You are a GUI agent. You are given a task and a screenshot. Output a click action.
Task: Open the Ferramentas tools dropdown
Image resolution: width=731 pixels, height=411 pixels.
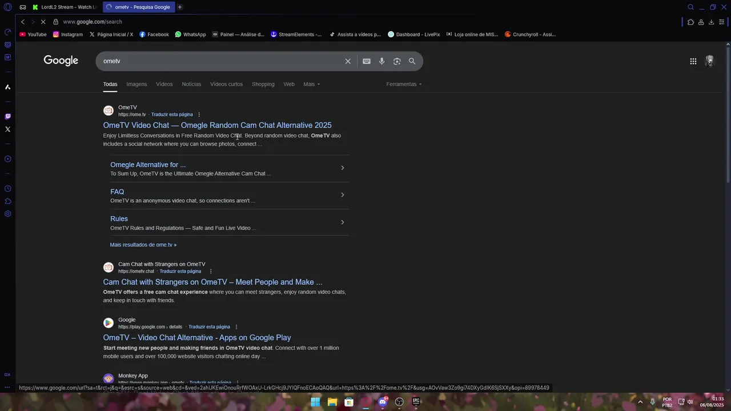click(x=404, y=84)
